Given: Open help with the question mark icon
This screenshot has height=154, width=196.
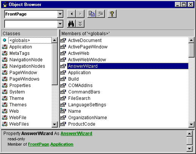Looking at the screenshot, I should point(112,14).
